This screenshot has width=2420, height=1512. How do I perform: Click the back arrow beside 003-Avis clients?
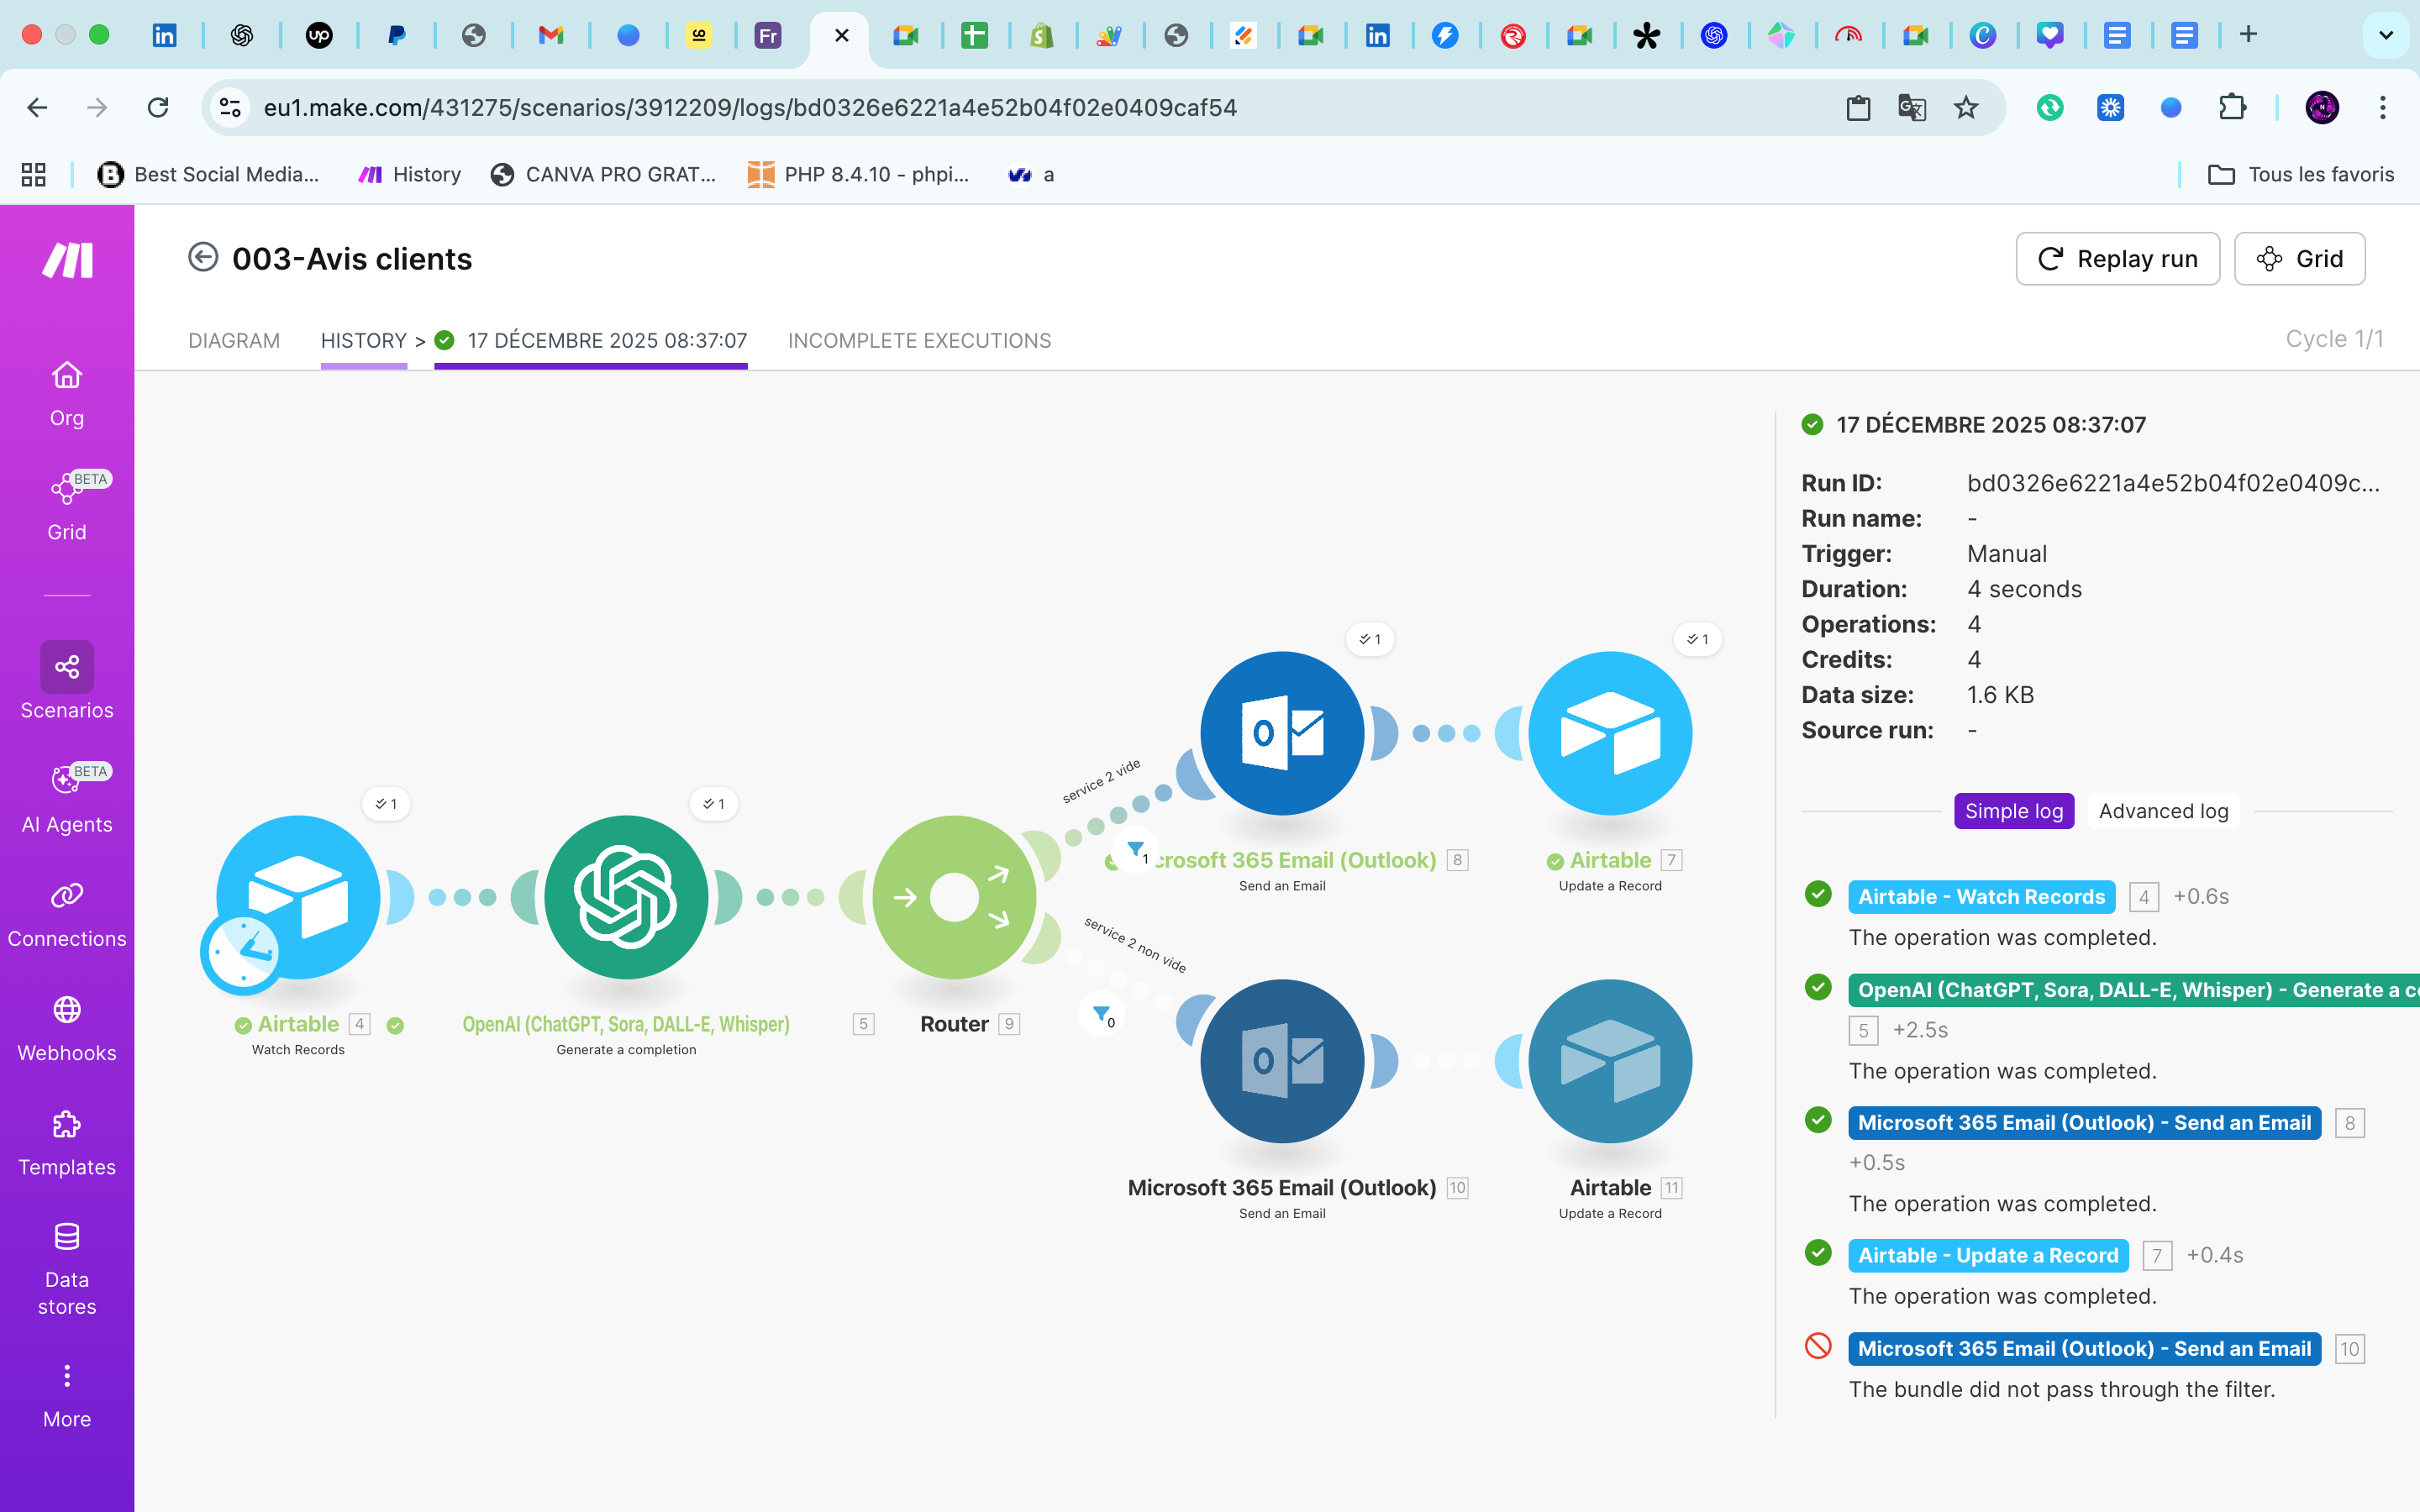point(203,258)
